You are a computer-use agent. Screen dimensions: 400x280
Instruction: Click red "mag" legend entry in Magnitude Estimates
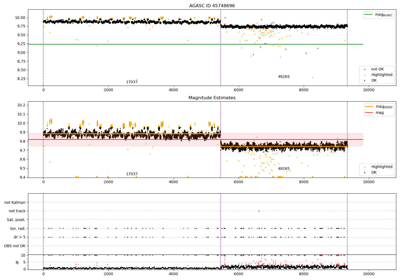point(374,113)
